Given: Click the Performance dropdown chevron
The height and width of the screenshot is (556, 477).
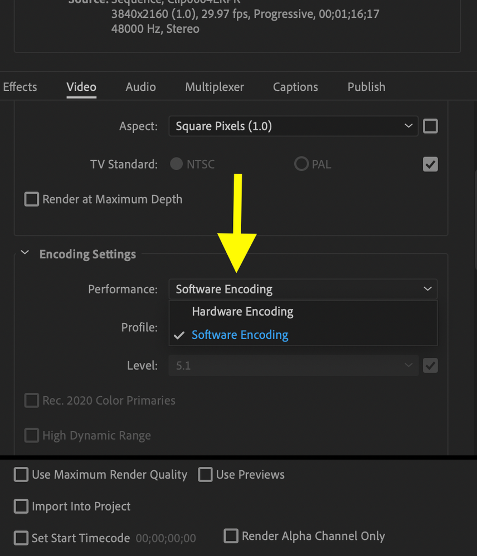Looking at the screenshot, I should (x=427, y=289).
